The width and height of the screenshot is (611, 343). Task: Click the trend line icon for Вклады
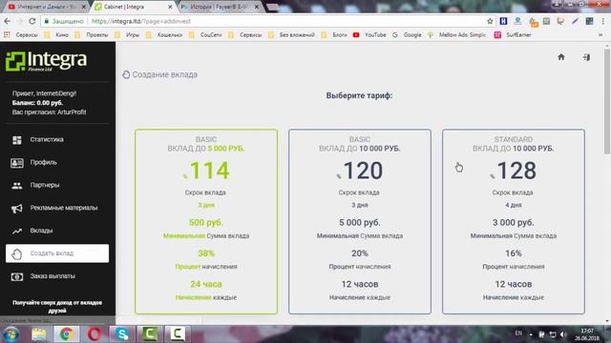pyautogui.click(x=17, y=232)
